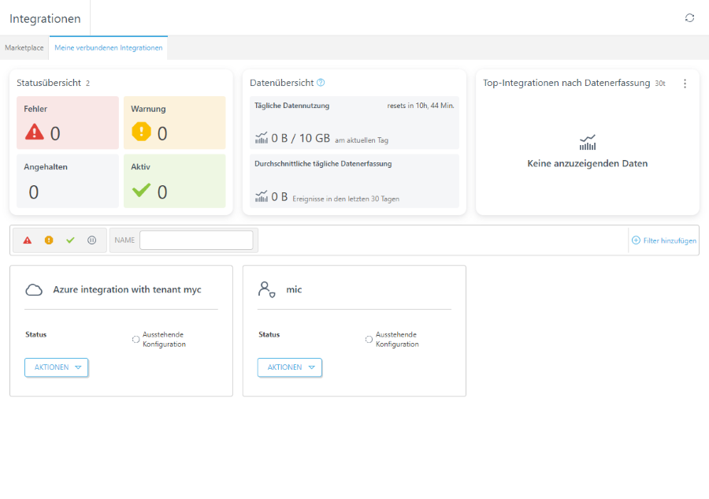Click the Warnung status tile
This screenshot has width=709, height=499.
pyautogui.click(x=175, y=123)
